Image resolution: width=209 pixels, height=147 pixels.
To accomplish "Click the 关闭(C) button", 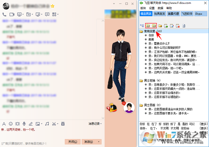I will coord(73,142).
